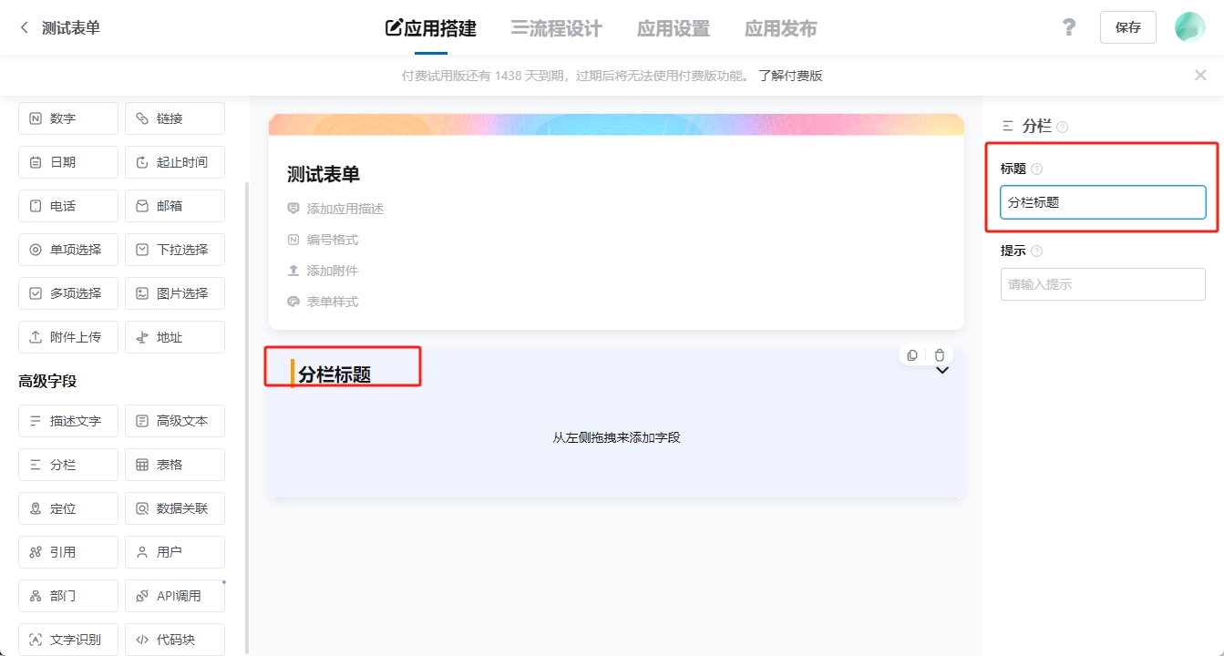The width and height of the screenshot is (1224, 656).
Task: Click the help question mark icon
Action: click(1069, 27)
